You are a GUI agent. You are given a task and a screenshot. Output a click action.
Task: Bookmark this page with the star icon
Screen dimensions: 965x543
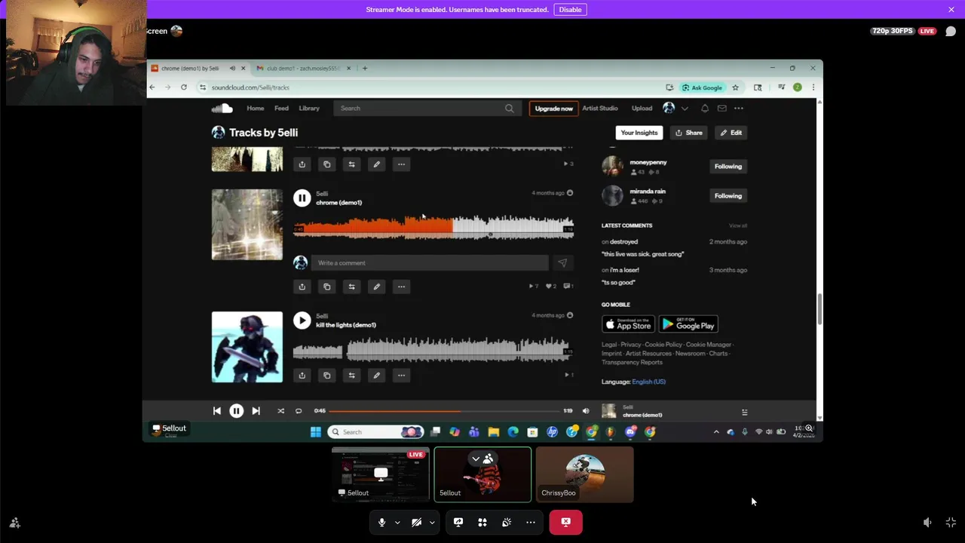(736, 87)
